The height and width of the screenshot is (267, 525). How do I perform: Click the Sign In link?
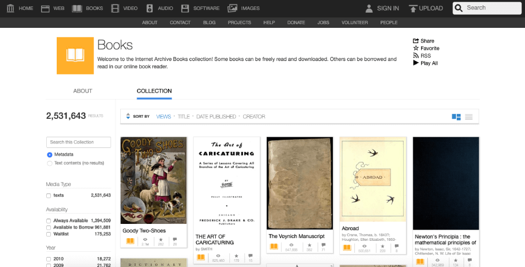(388, 8)
